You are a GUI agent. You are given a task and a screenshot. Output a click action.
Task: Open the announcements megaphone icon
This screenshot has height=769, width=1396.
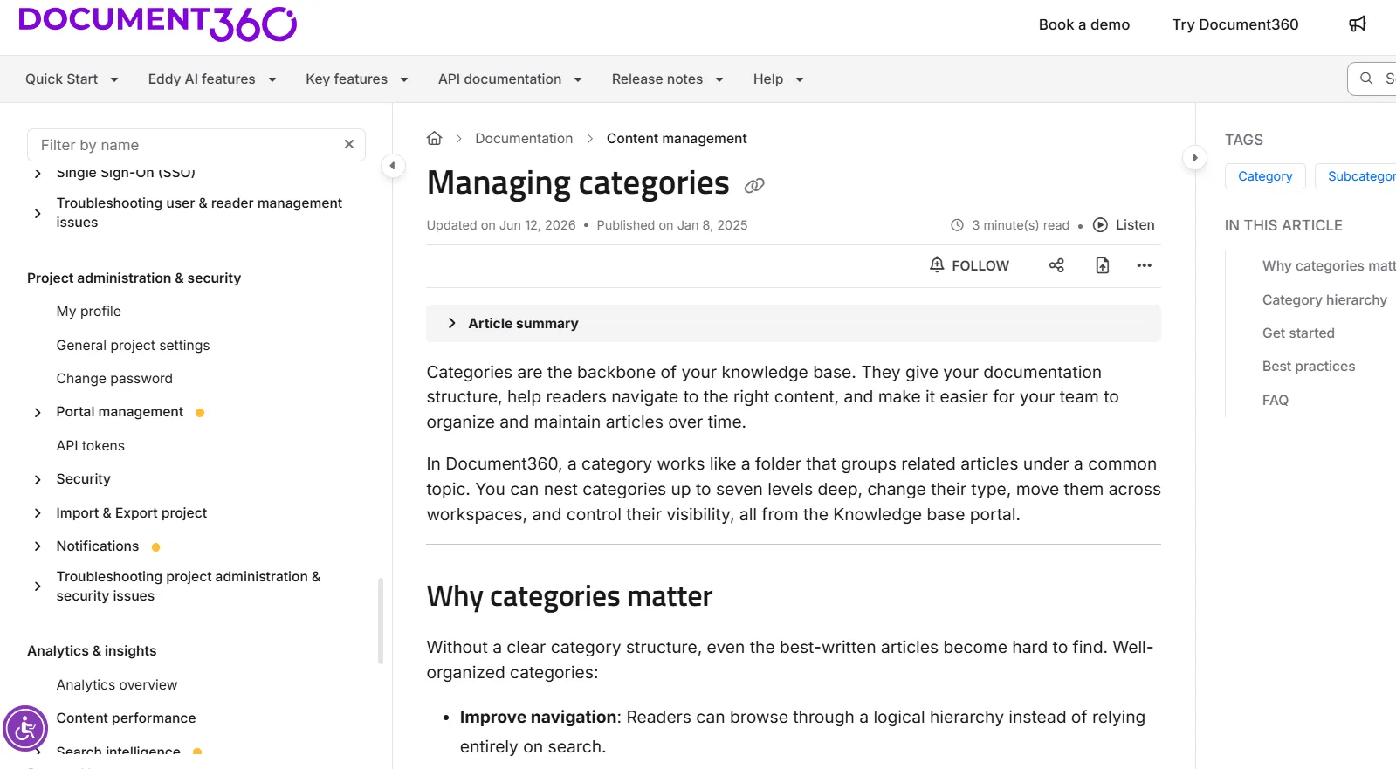tap(1357, 24)
